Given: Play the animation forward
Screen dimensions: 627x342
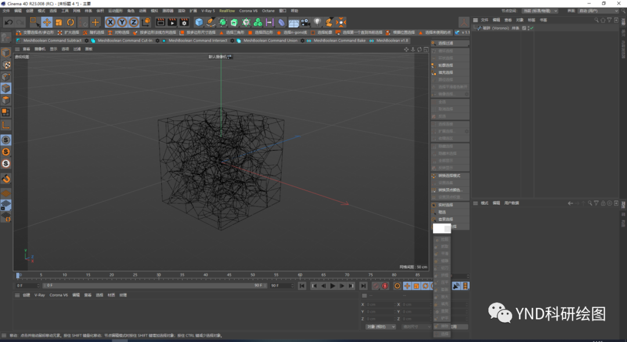Looking at the screenshot, I should [332, 286].
